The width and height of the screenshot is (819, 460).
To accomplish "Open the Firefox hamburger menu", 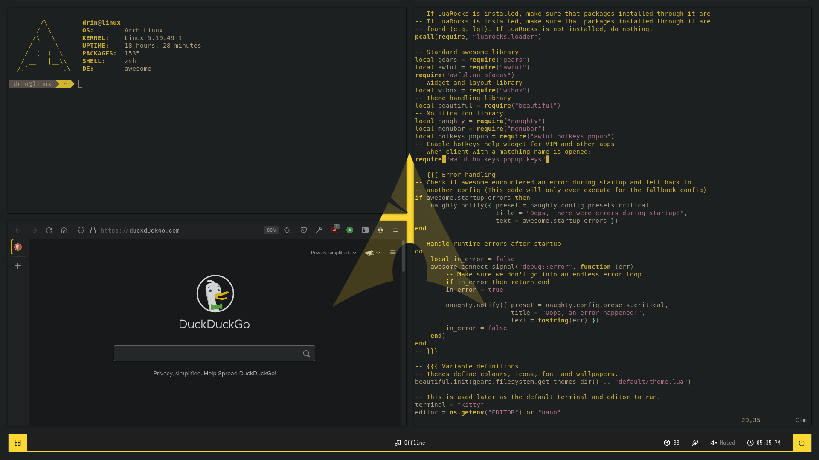I will 396,230.
